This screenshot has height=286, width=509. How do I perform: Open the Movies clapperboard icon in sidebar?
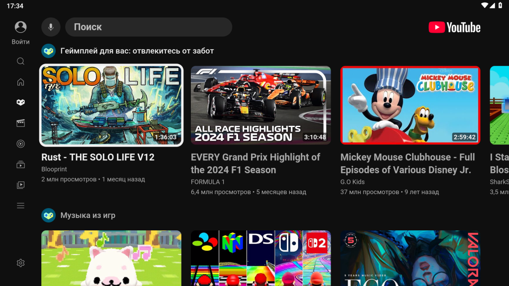pyautogui.click(x=20, y=123)
